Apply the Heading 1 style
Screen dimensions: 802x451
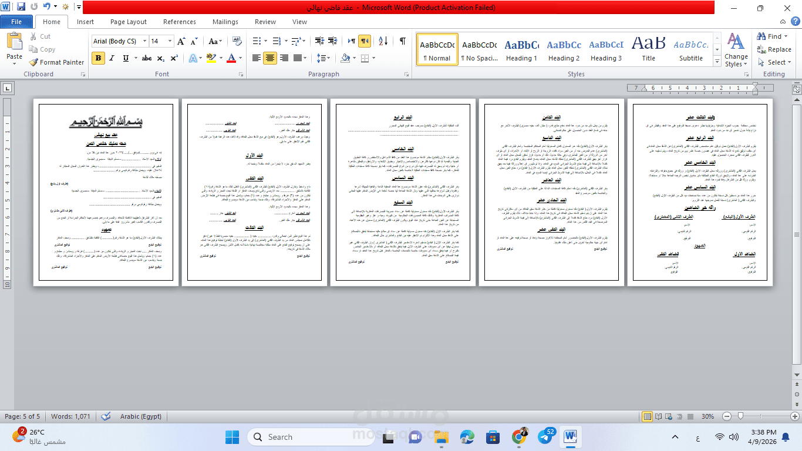522,51
